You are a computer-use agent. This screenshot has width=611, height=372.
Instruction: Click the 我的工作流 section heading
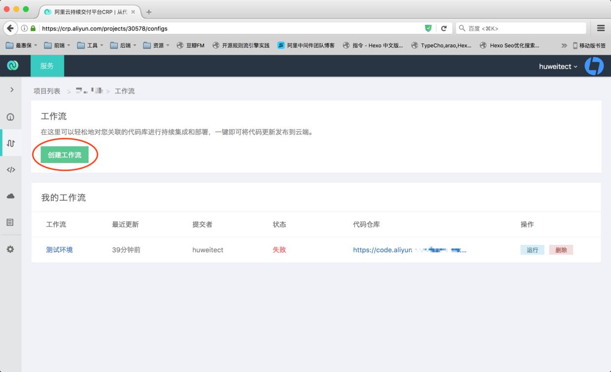64,198
